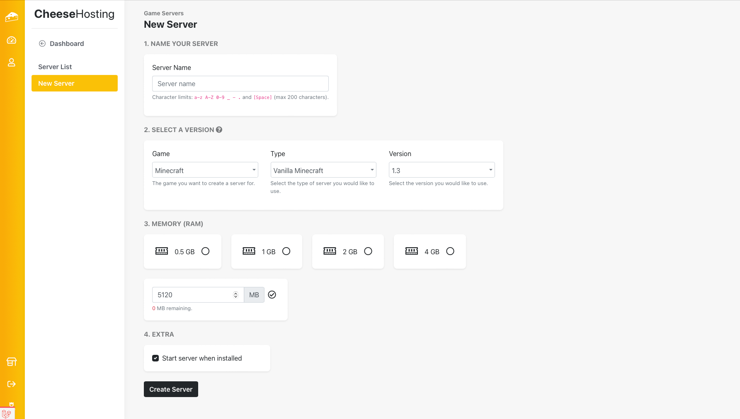
Task: Click the help icon beside Select a Version
Action: (219, 130)
